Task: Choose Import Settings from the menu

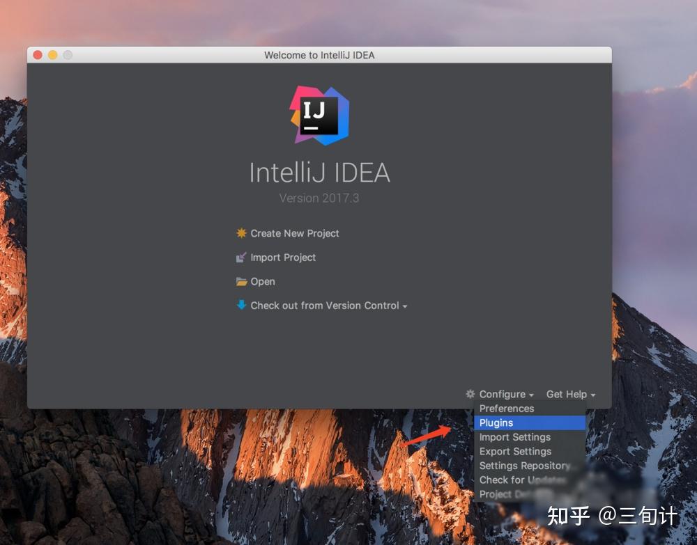Action: coord(514,437)
